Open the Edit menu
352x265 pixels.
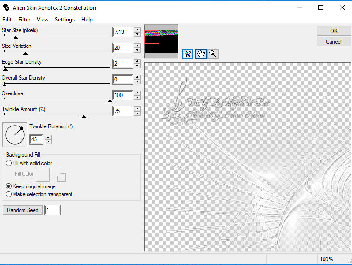coord(7,20)
